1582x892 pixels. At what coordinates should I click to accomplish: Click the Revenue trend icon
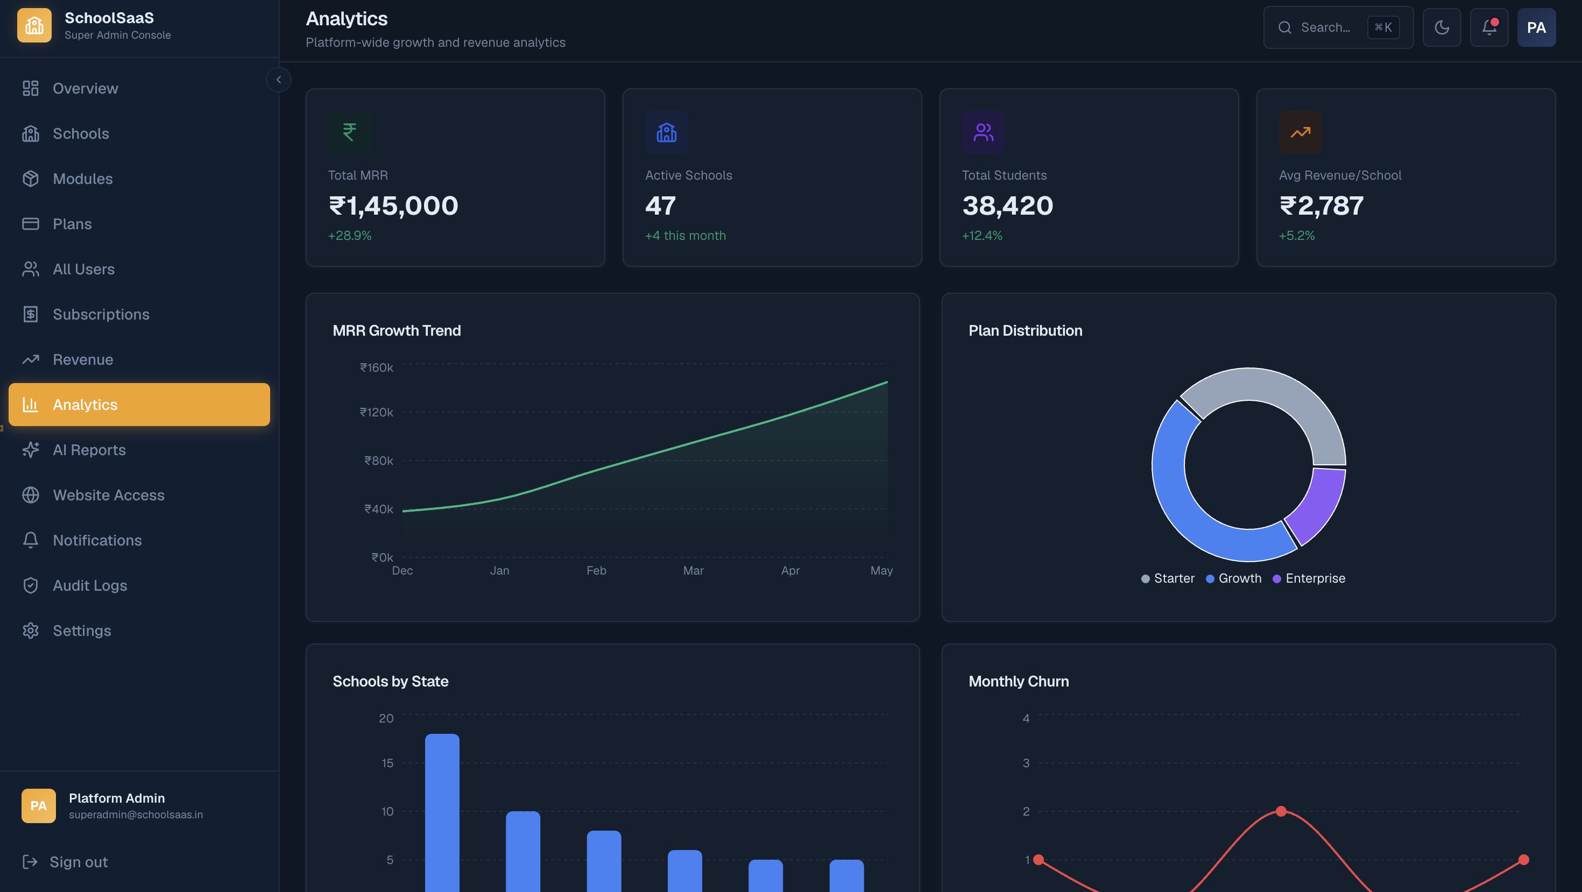(31, 360)
